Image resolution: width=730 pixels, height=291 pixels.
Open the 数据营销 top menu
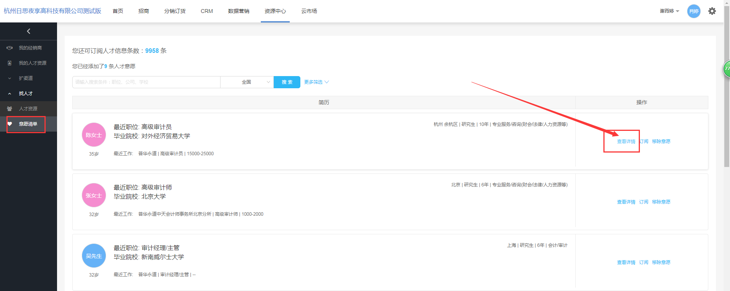point(238,11)
